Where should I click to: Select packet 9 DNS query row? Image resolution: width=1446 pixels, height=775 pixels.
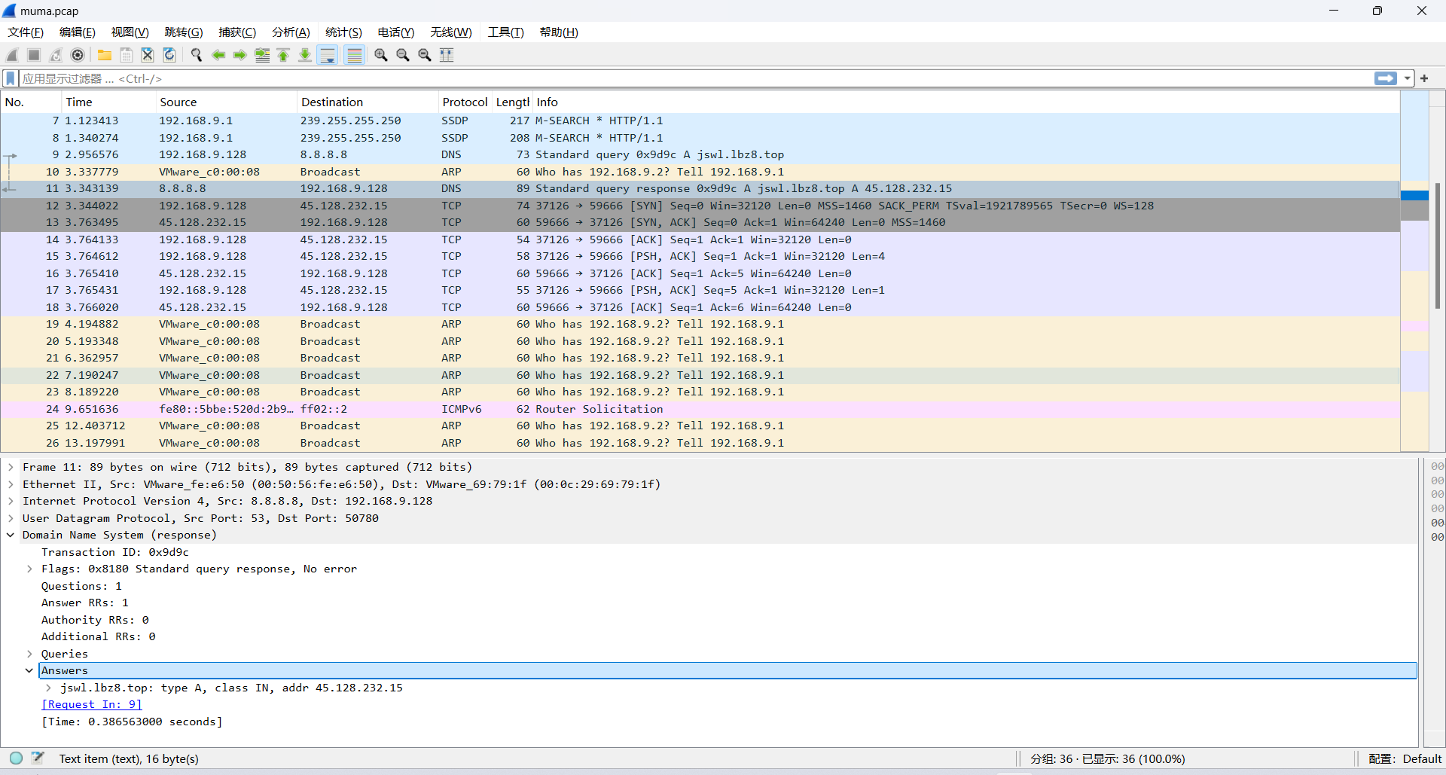tap(700, 154)
